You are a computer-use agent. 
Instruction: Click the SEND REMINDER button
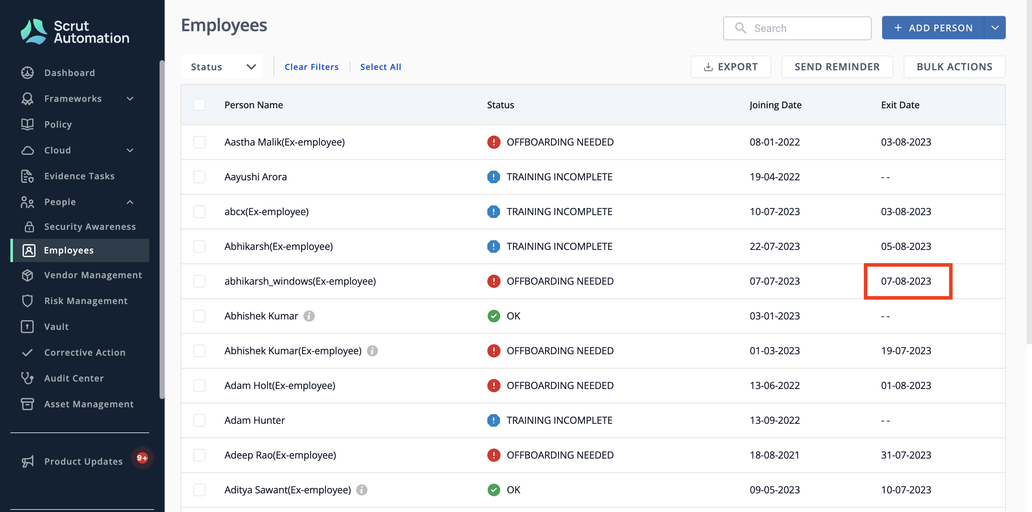[x=837, y=67]
